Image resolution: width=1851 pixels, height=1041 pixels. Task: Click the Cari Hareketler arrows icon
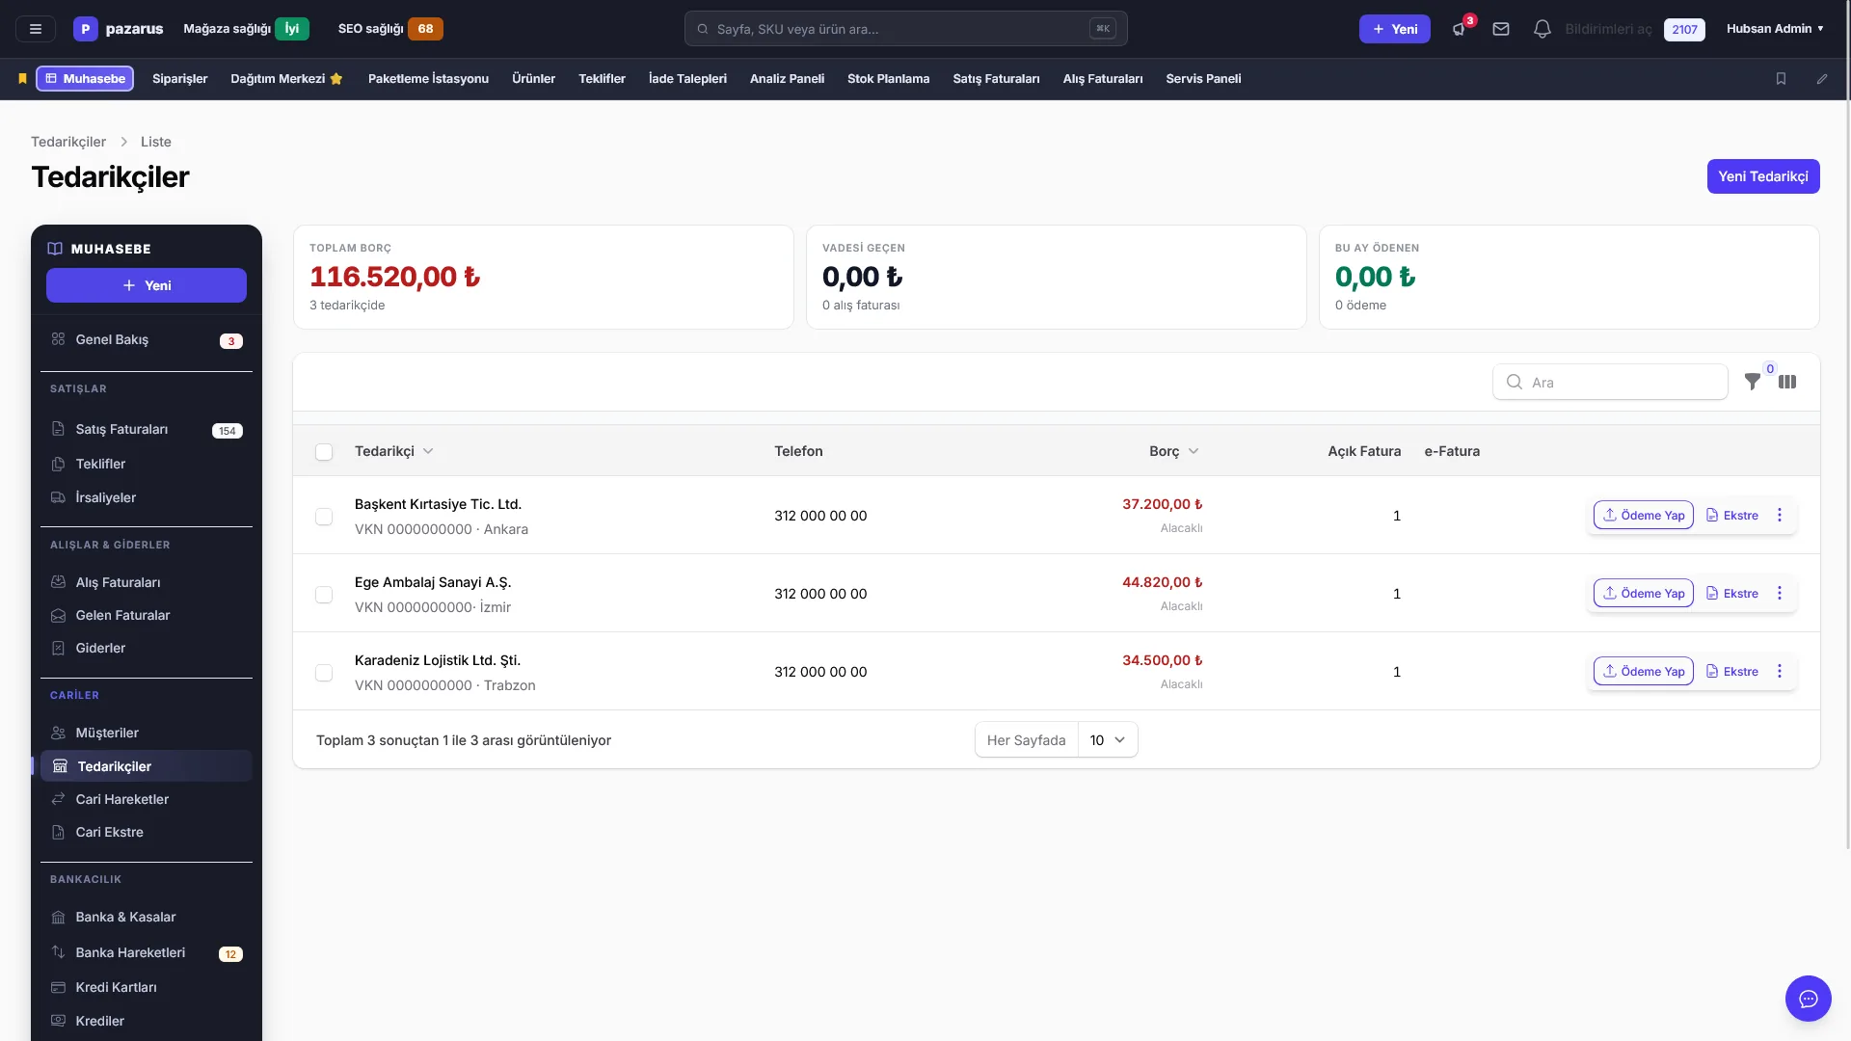point(58,799)
